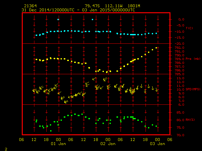Viewport: 202px width, 151px height.
Task: Click the 786.0 pressure axis value
Action: point(179,70)
